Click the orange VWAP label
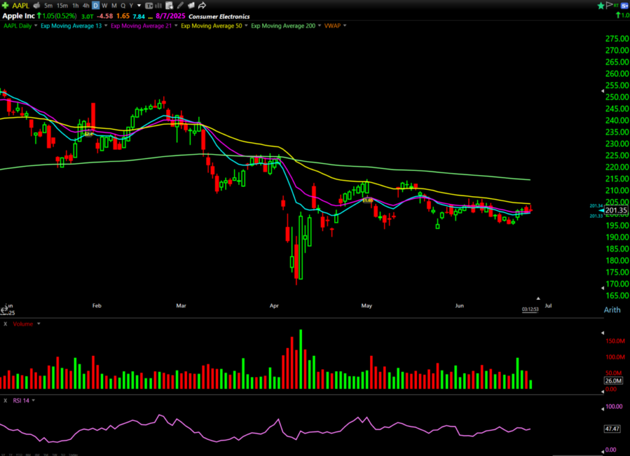 (332, 26)
